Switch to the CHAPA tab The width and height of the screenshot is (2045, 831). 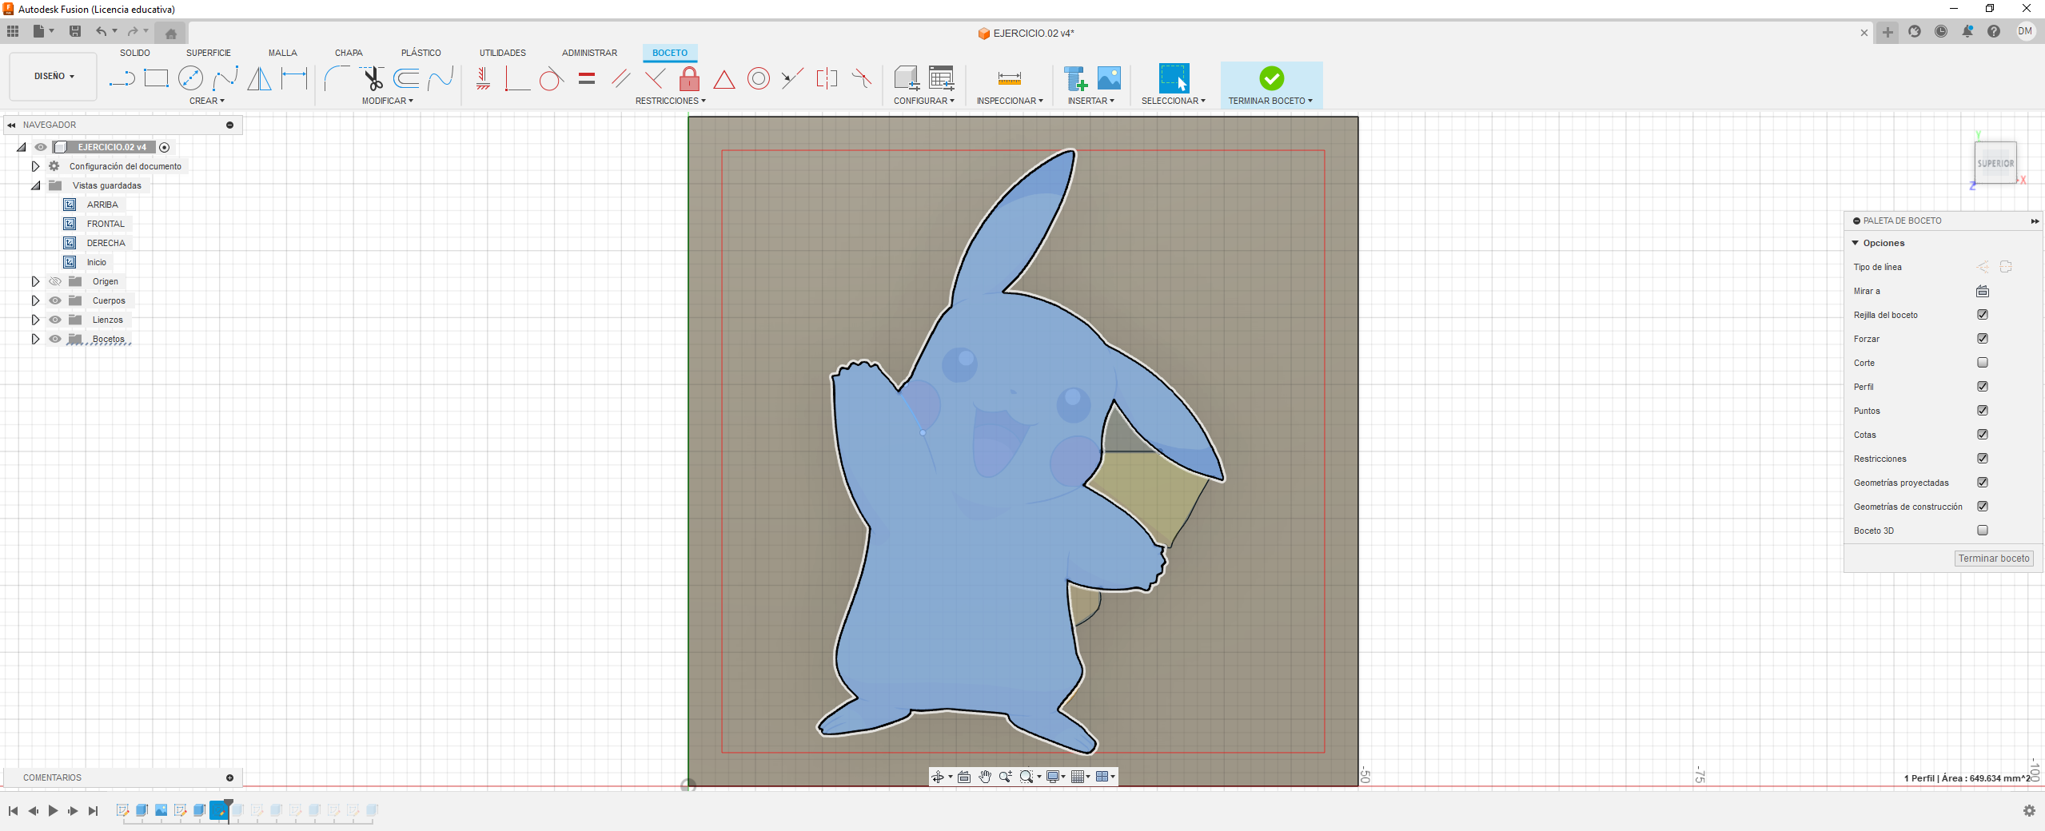pos(349,53)
